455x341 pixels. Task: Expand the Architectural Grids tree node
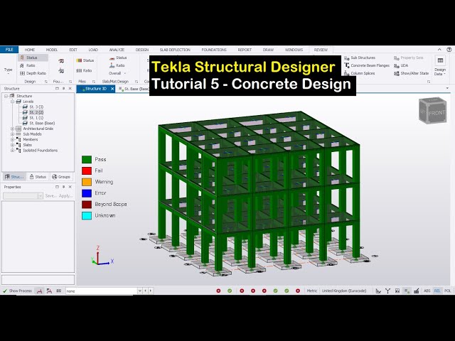13,129
